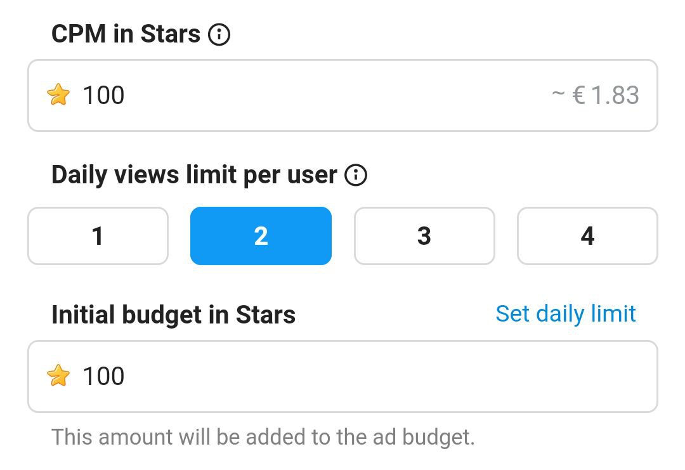Set daily views limit to 3
The image size is (685, 470).
point(424,236)
